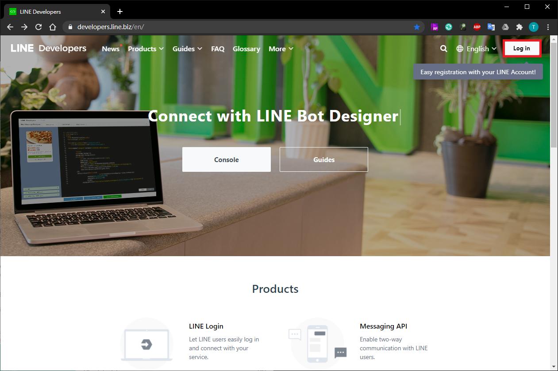Bookmark this page with the star icon
The width and height of the screenshot is (558, 371).
click(x=417, y=27)
